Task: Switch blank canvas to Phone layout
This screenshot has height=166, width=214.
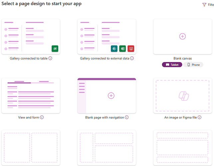Action: (193, 65)
